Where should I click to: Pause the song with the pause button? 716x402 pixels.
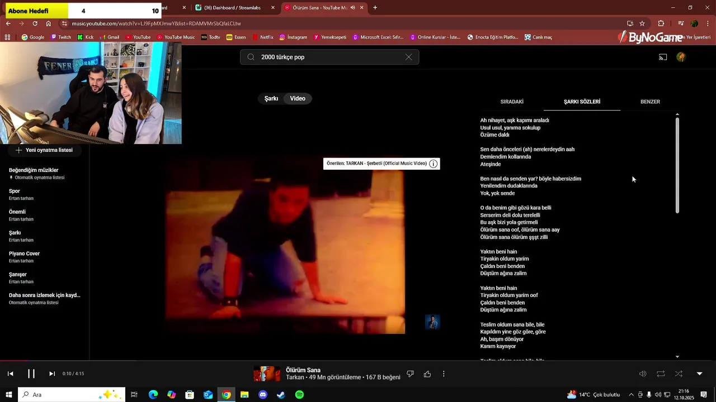(x=31, y=374)
